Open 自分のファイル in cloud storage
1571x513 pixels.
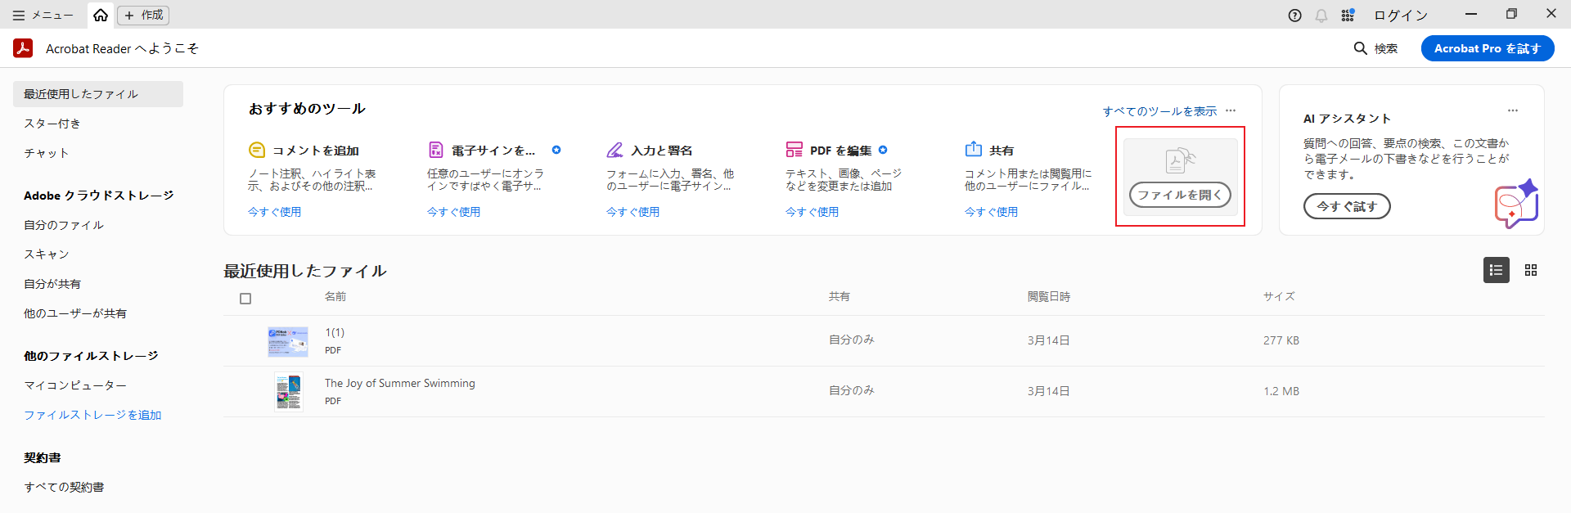pyautogui.click(x=64, y=225)
